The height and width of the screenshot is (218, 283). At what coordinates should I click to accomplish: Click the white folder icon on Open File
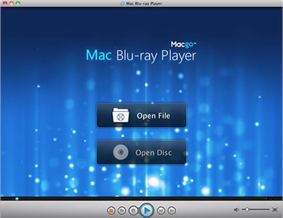click(121, 115)
